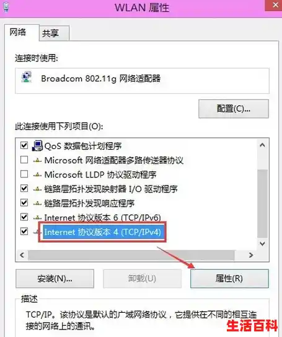The width and height of the screenshot is (282, 337).
Task: Click the list scroll down arrow
Action: [262, 244]
